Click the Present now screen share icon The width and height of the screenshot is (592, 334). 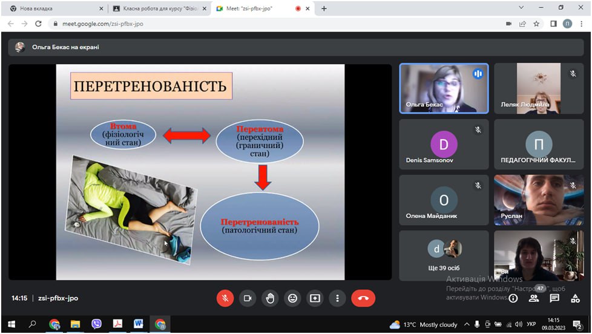coord(315,298)
